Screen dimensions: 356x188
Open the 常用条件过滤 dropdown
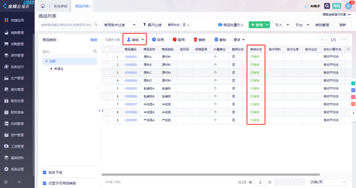pos(120,25)
